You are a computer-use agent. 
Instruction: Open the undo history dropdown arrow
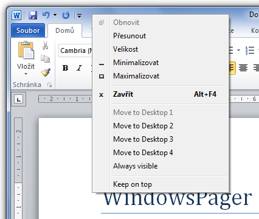(55, 15)
